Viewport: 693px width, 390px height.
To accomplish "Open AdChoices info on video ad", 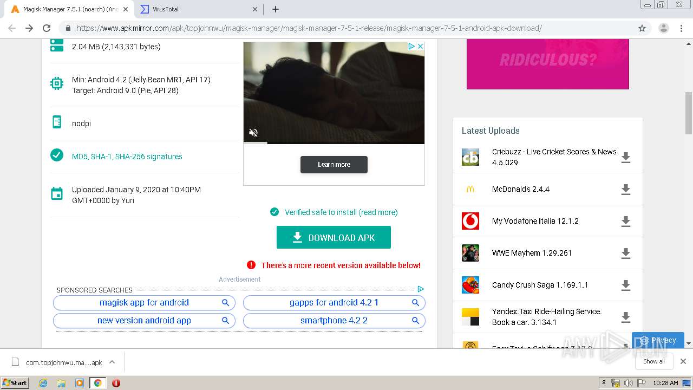I will pyautogui.click(x=411, y=47).
